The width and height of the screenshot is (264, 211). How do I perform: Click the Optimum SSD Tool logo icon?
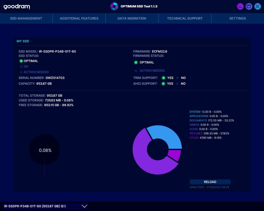[114, 6]
